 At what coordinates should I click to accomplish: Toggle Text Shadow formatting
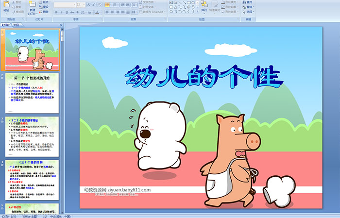click(77, 12)
